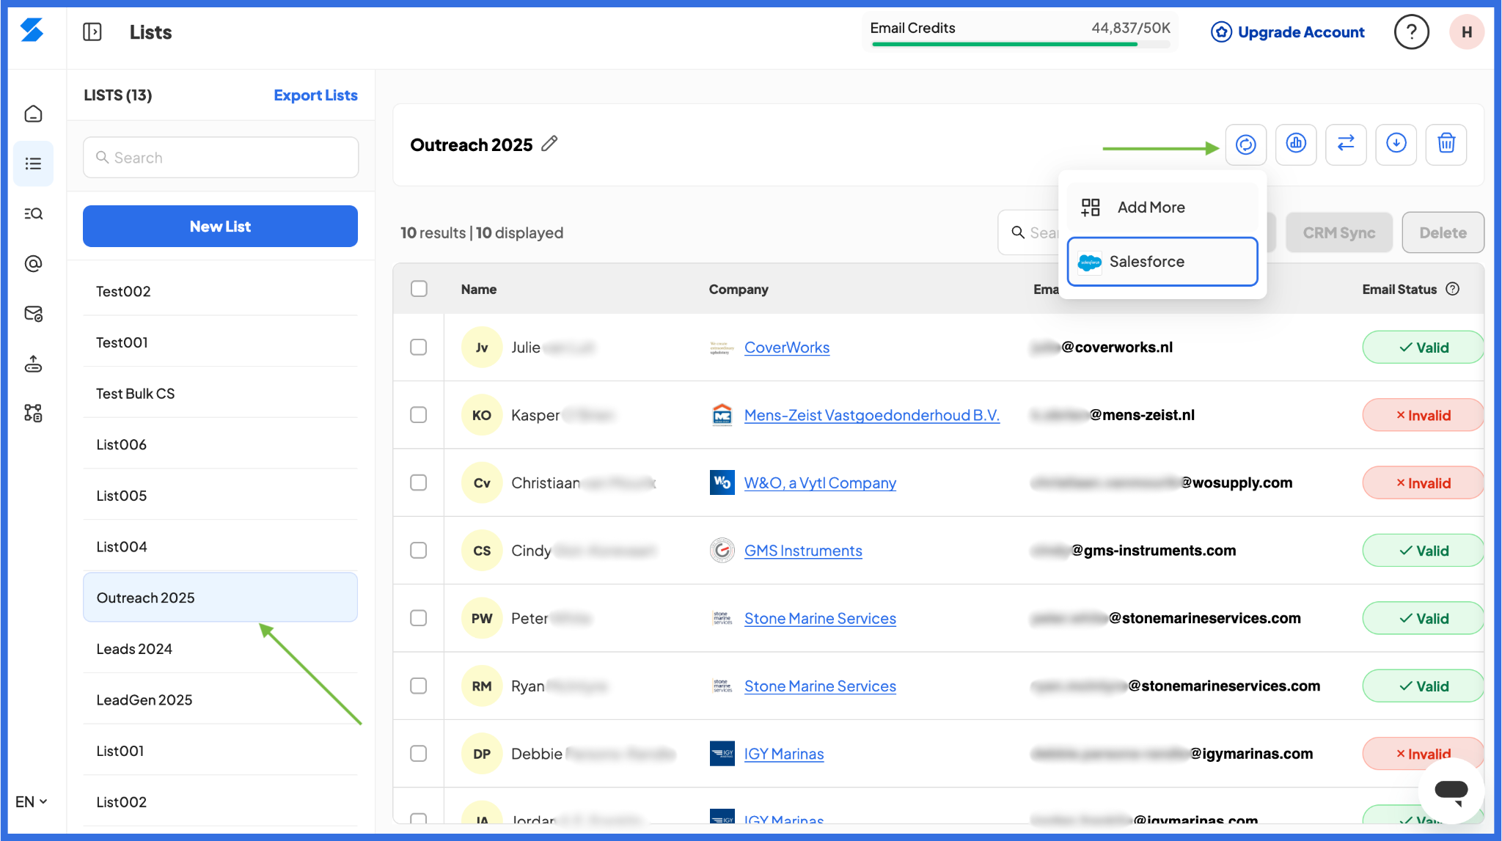Open the List006 list
Image resolution: width=1502 pixels, height=841 pixels.
click(x=220, y=444)
